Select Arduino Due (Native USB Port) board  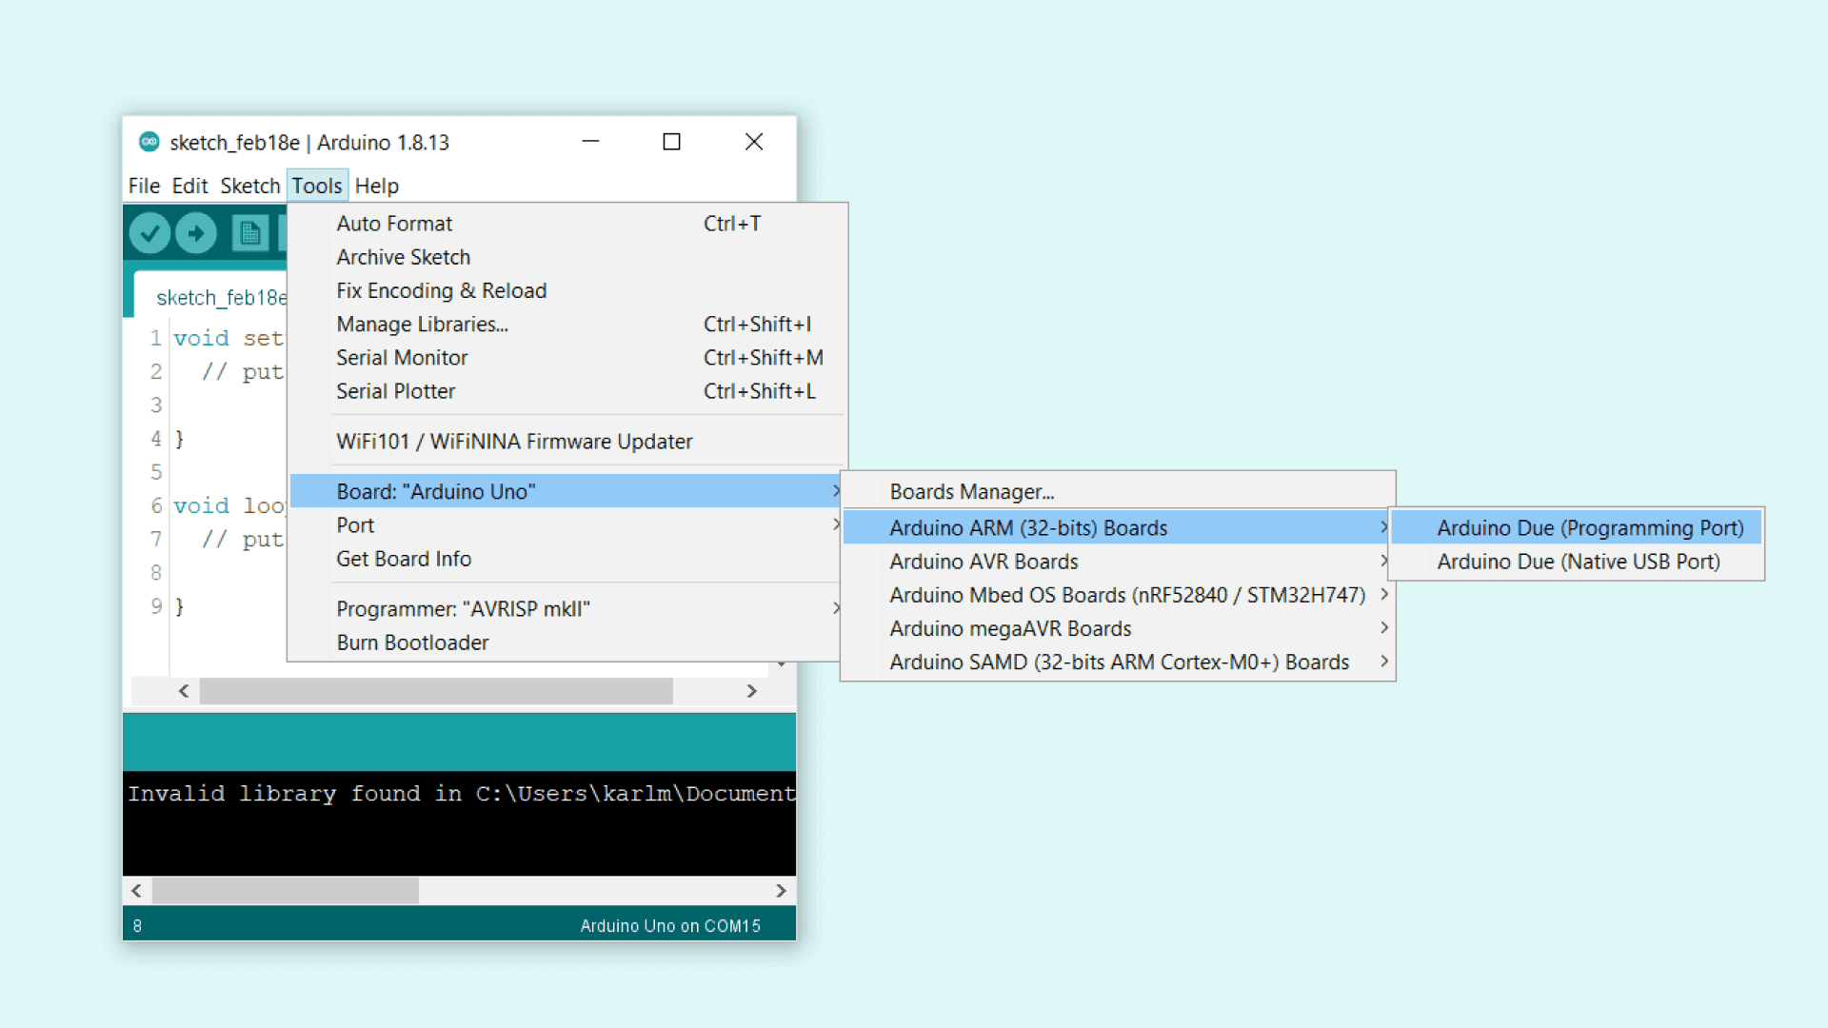click(1578, 562)
